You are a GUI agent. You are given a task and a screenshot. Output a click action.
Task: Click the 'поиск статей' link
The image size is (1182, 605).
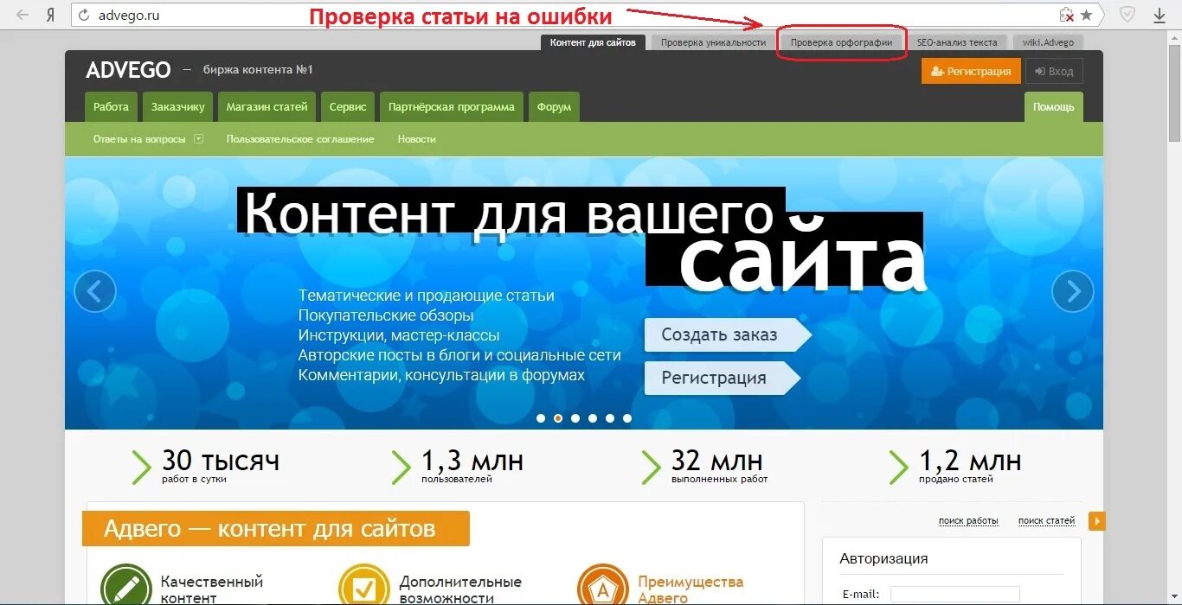pyautogui.click(x=1046, y=521)
